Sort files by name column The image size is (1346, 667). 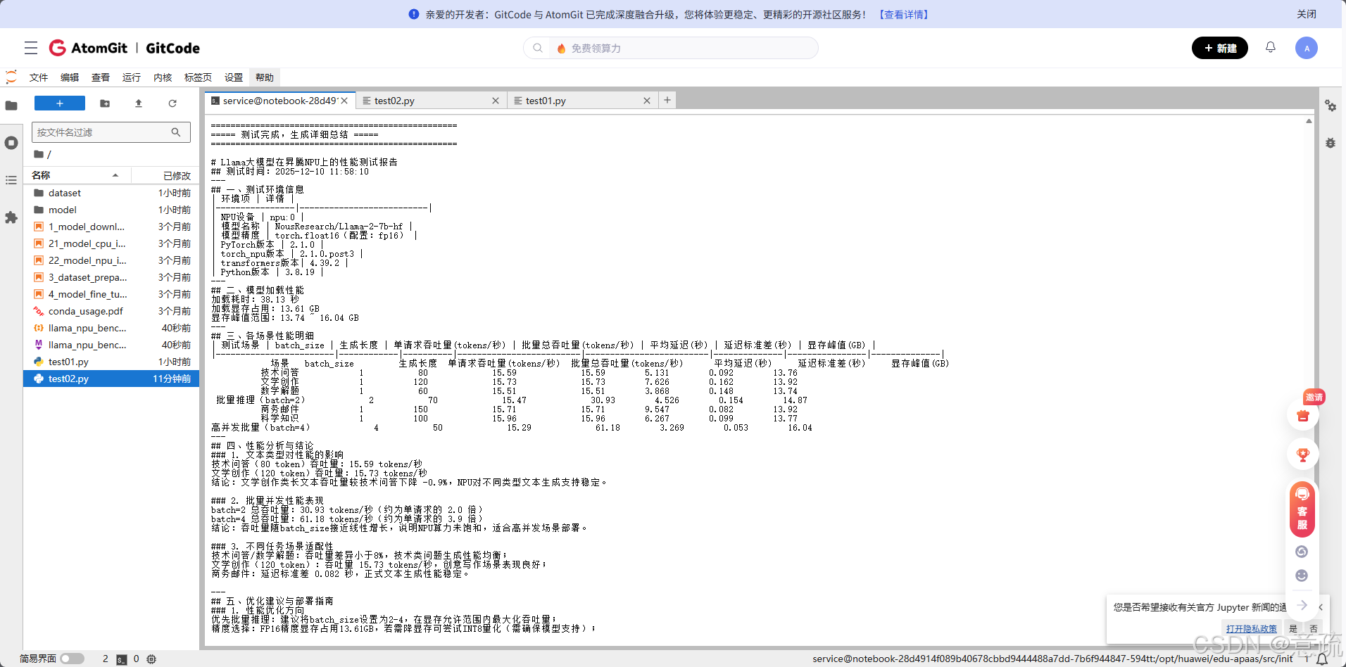(77, 175)
